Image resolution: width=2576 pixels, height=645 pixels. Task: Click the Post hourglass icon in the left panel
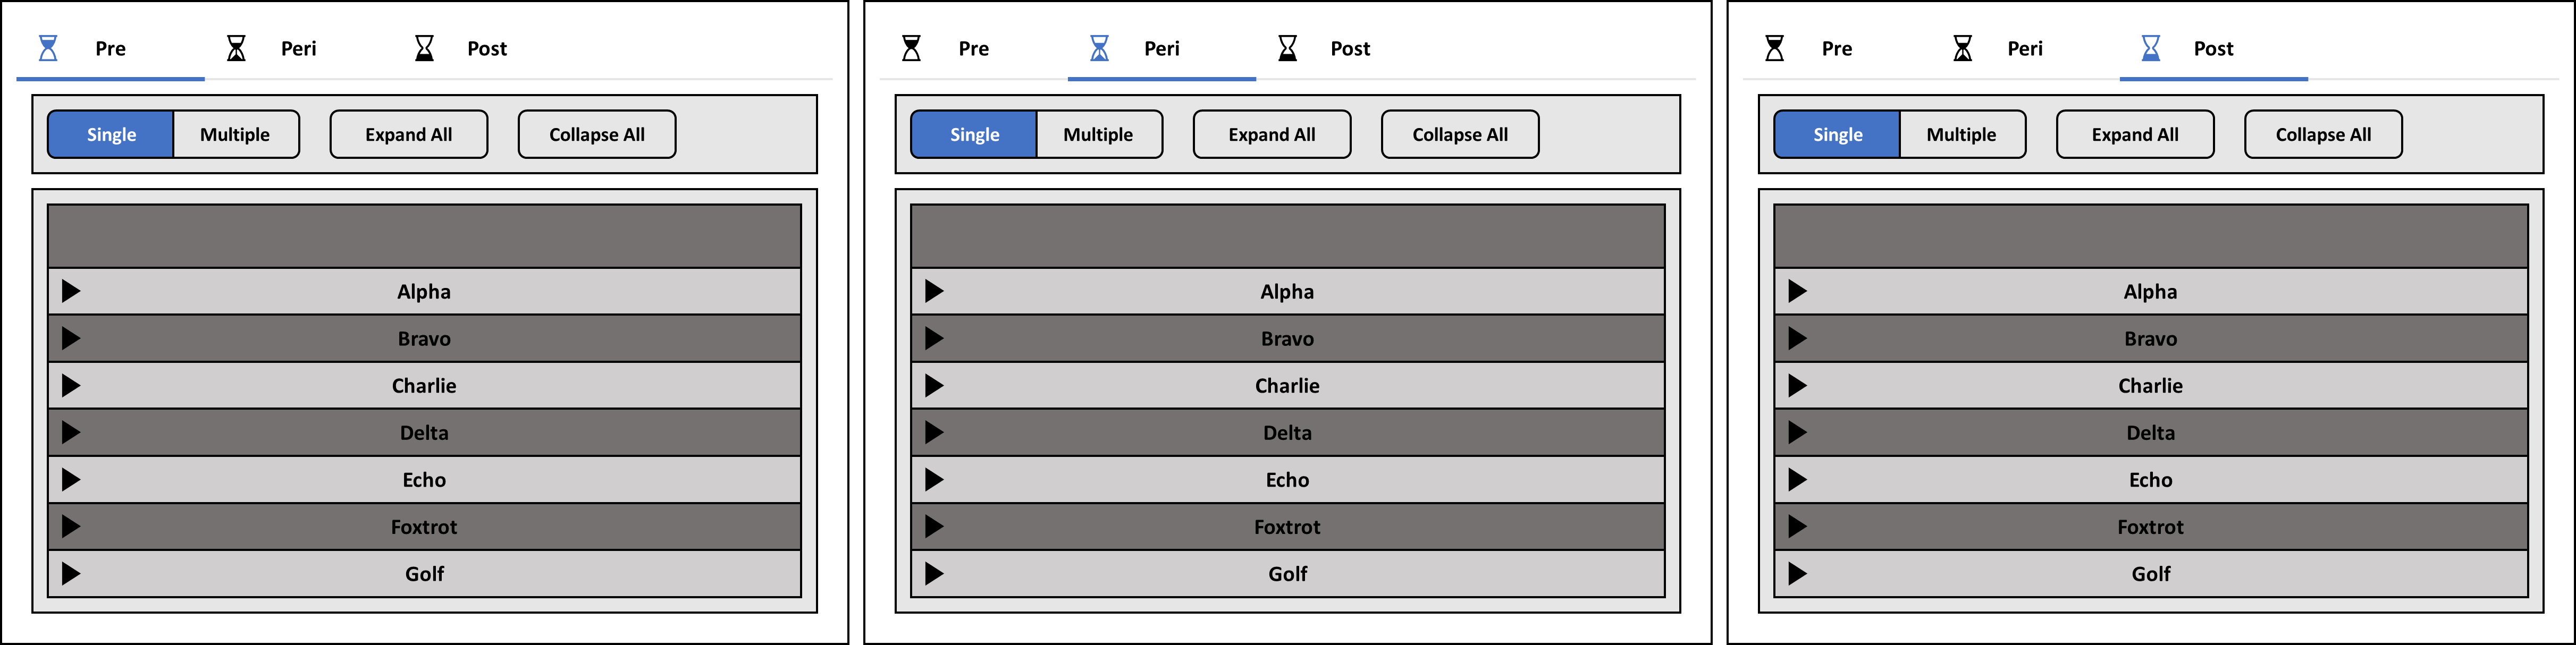424,48
